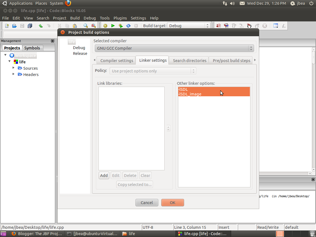Start debugger with the red Debug/Continue icon
The width and height of the screenshot is (316, 237).
pos(218,26)
